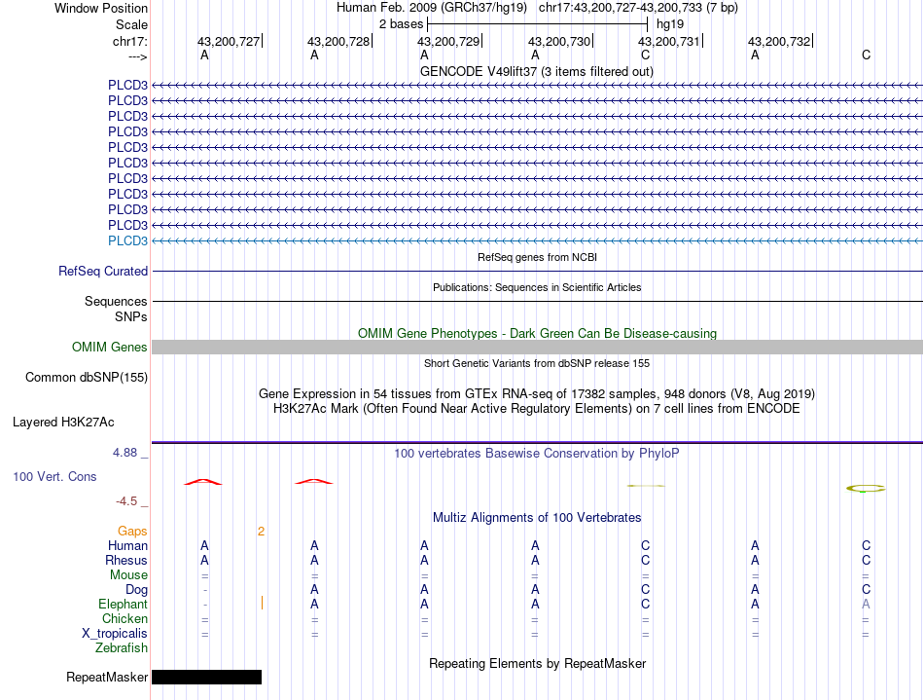Click the 4.88 PhyloP upper value
The width and height of the screenshot is (924, 700).
click(x=124, y=453)
